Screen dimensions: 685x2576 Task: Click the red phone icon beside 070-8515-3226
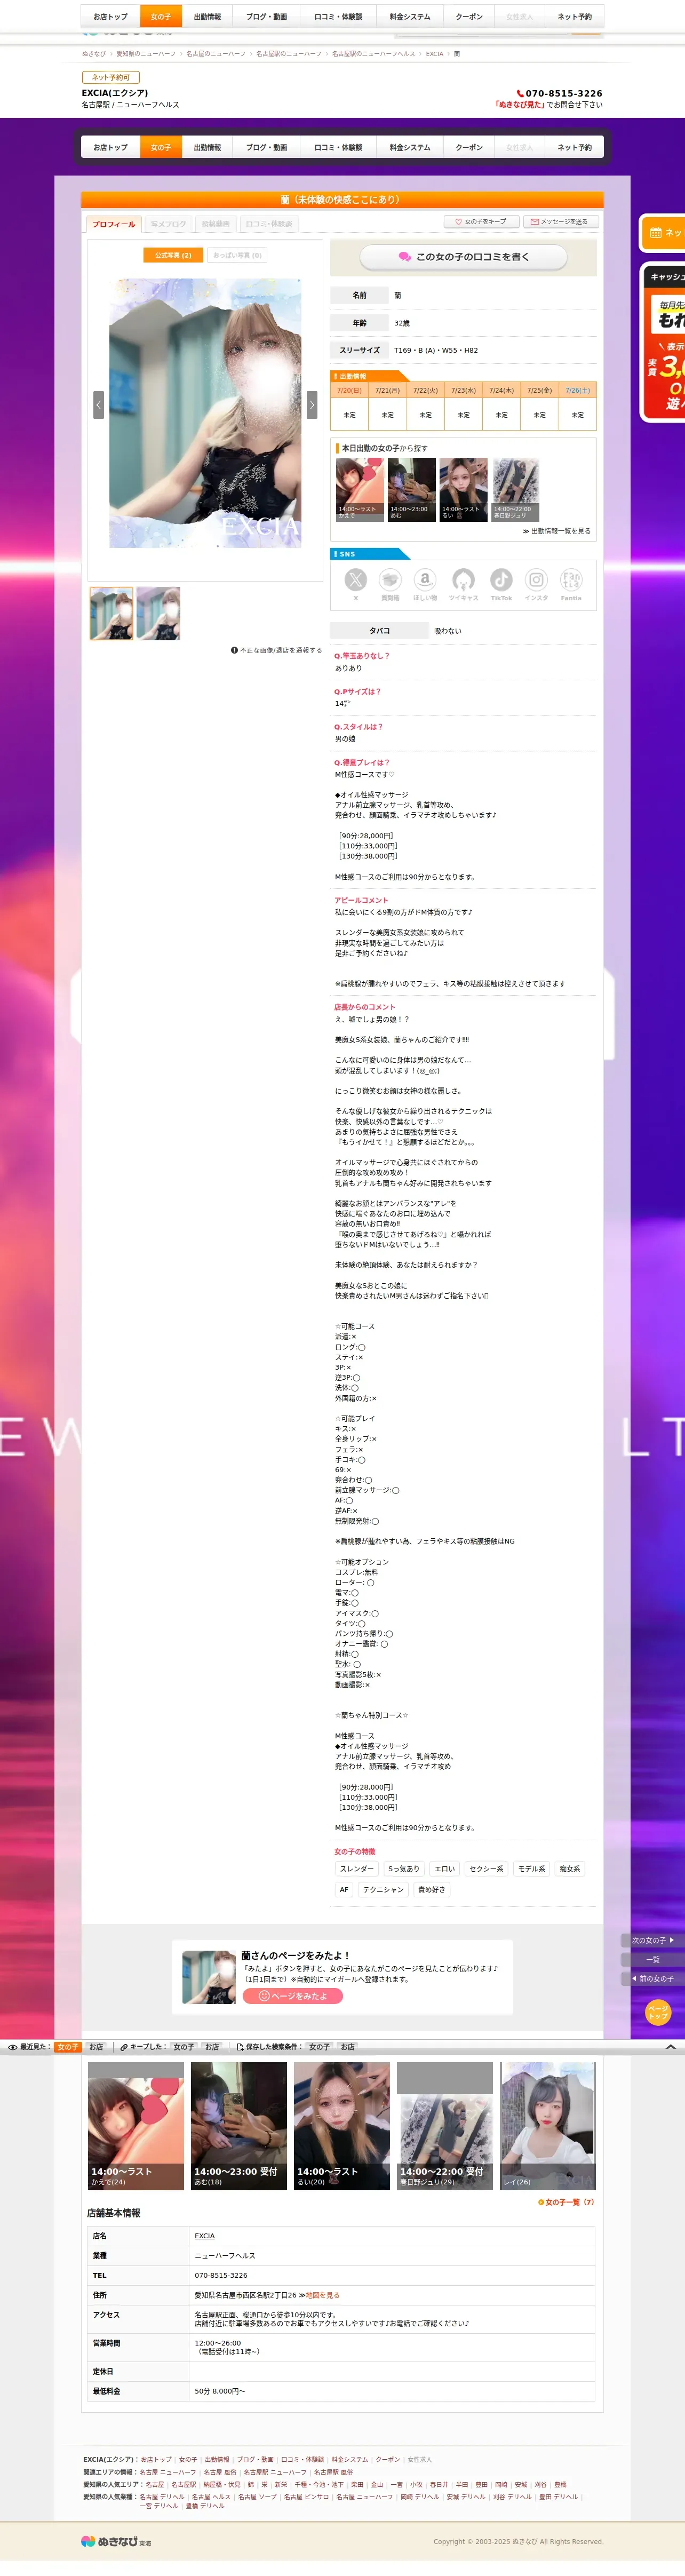point(520,93)
